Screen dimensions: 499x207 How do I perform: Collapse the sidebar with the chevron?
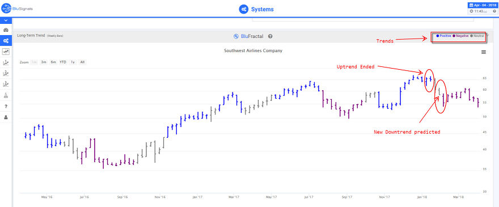pyautogui.click(x=6, y=20)
